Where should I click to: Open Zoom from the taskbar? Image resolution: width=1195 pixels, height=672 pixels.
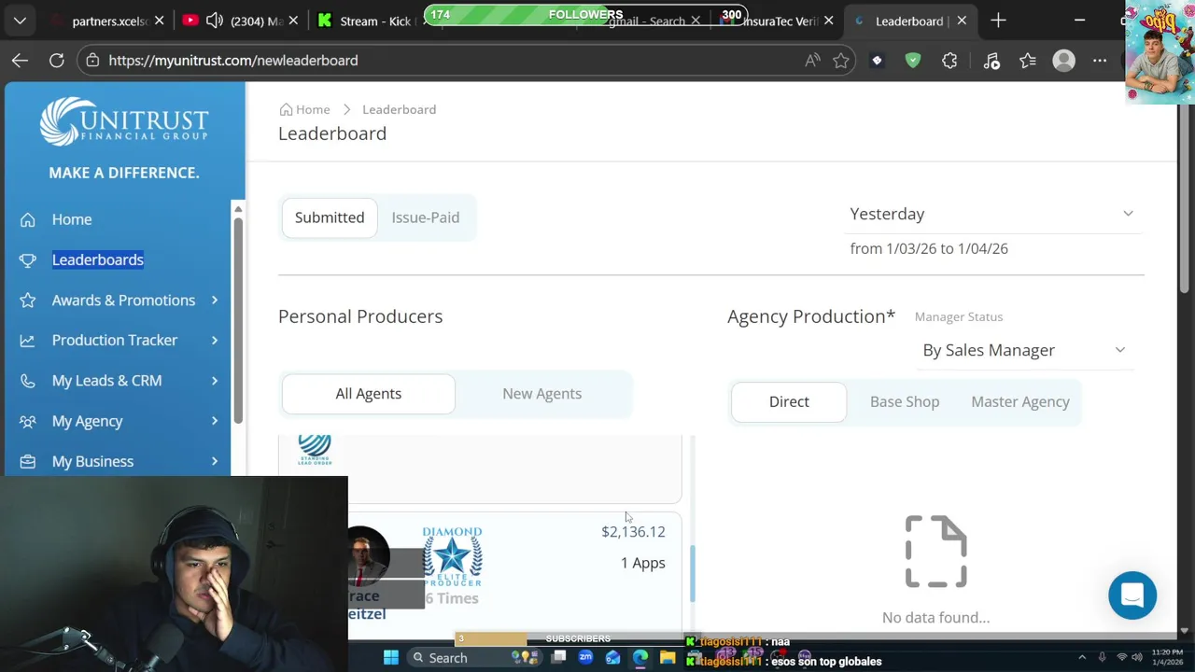coord(585,658)
